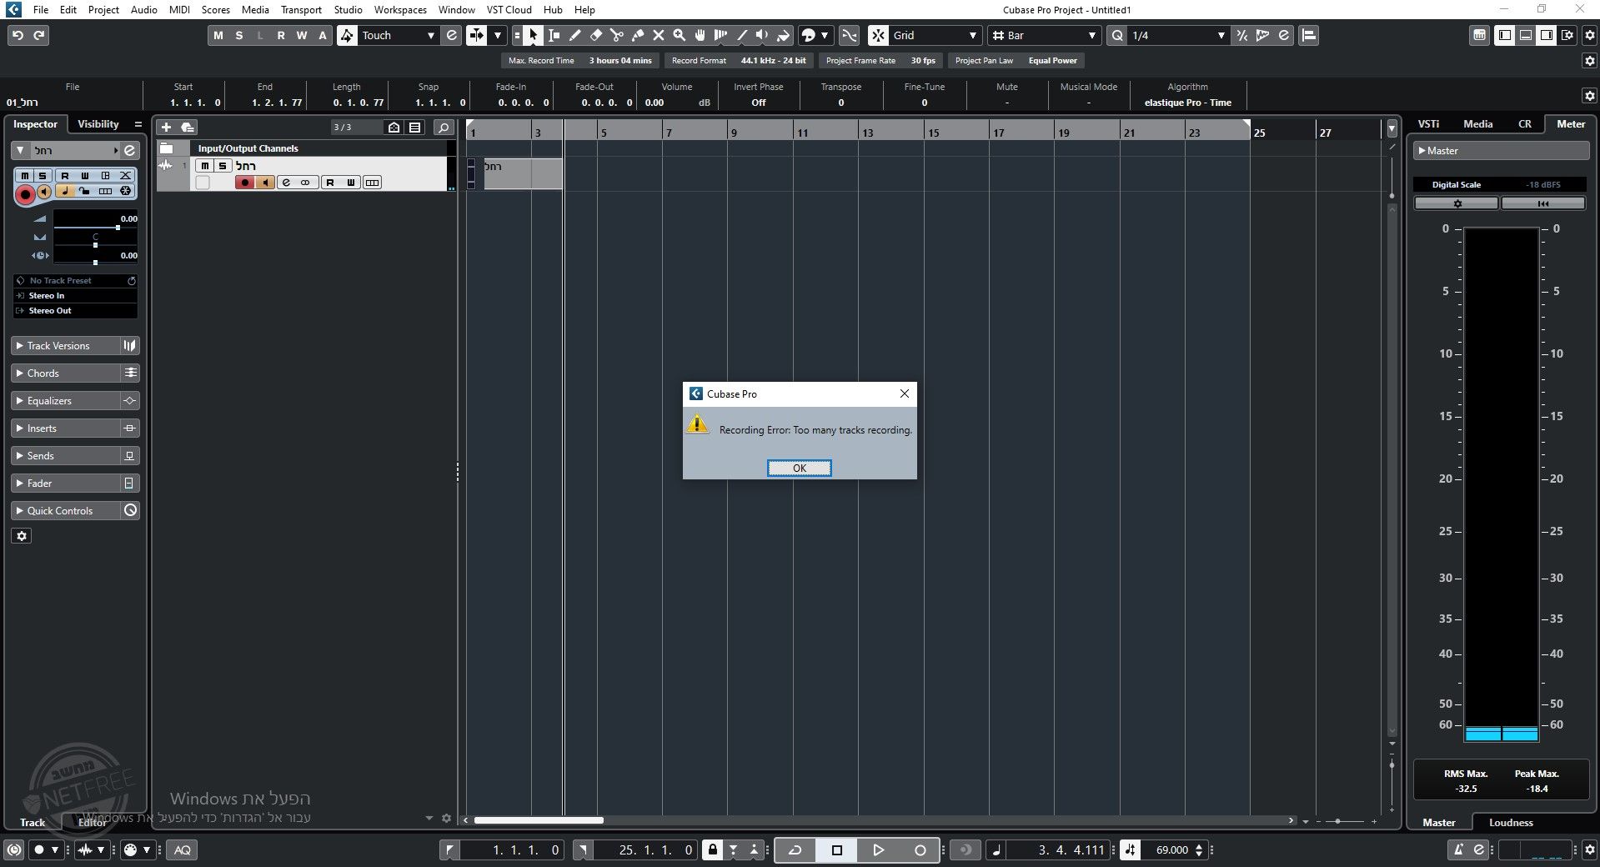Toggle the right zone visibility
This screenshot has width=1600, height=867.
[x=1547, y=35]
